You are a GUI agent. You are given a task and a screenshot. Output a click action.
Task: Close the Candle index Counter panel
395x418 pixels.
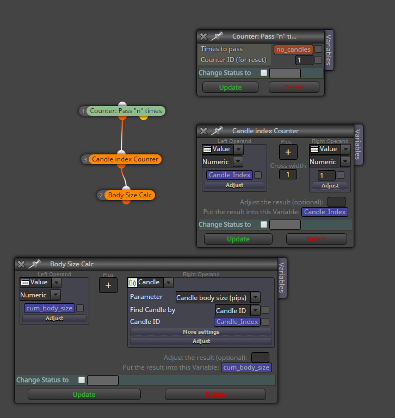(203, 131)
